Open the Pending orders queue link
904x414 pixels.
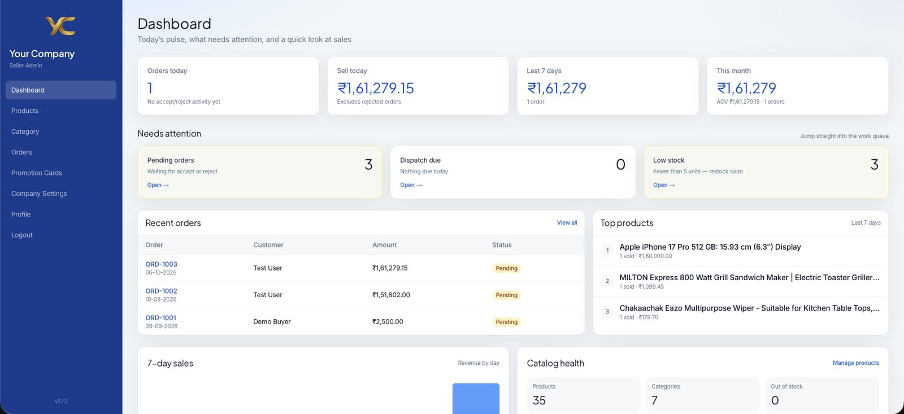click(x=158, y=185)
